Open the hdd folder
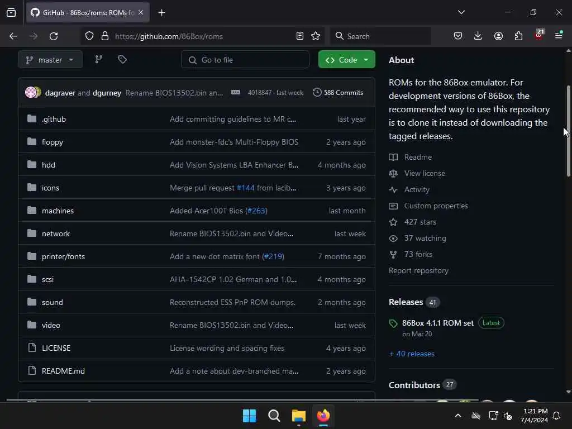This screenshot has width=572, height=429. pos(49,165)
